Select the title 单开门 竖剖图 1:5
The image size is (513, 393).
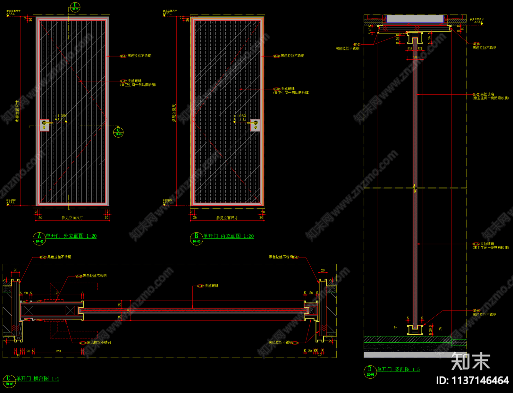click(398, 369)
